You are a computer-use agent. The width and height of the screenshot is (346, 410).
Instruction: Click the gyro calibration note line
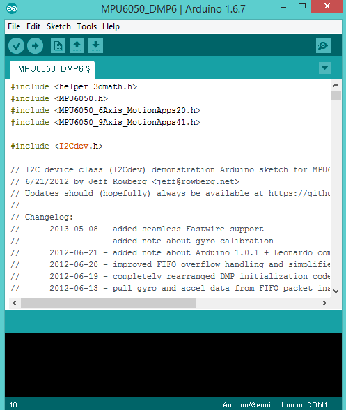click(x=142, y=241)
